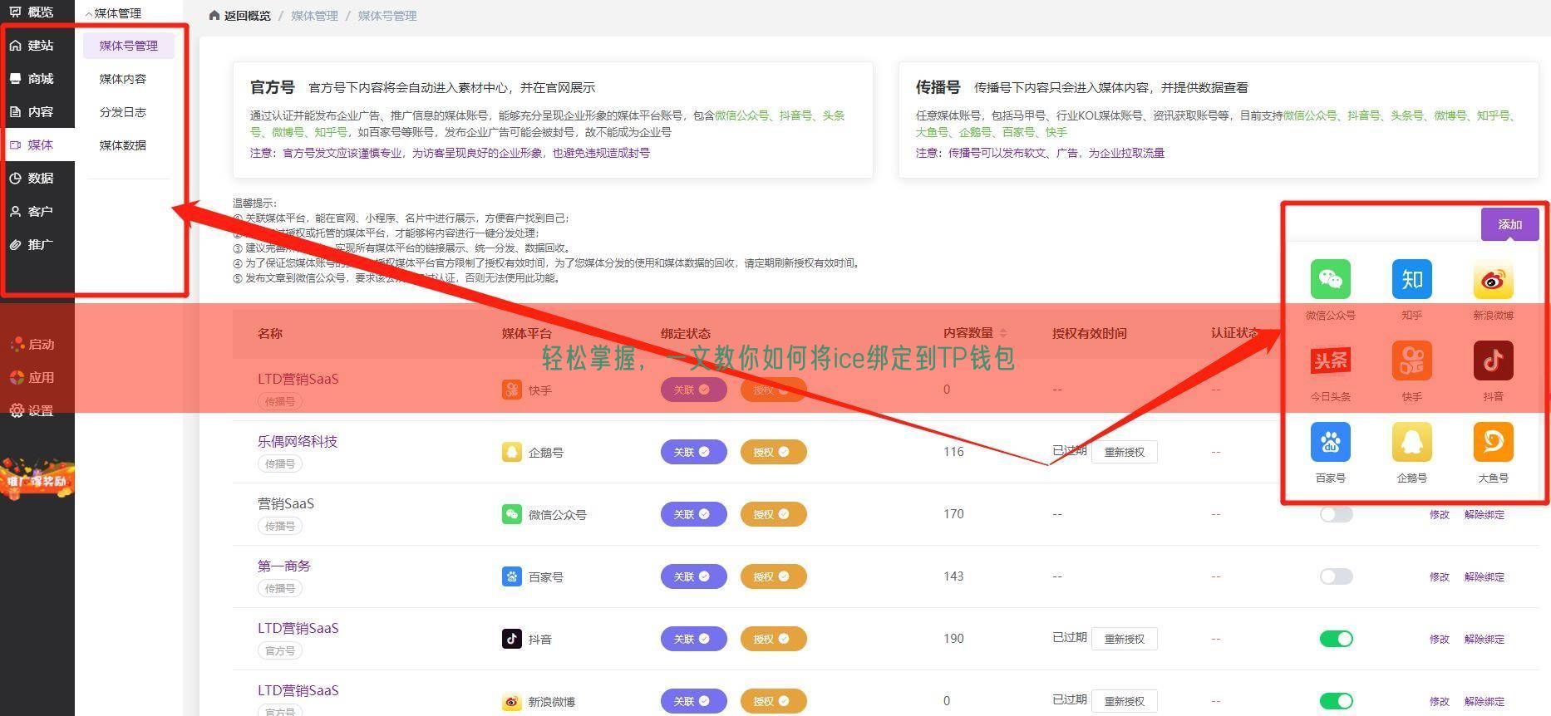The width and height of the screenshot is (1551, 716).
Task: Select the 今日头条 platform icon
Action: 1330,360
